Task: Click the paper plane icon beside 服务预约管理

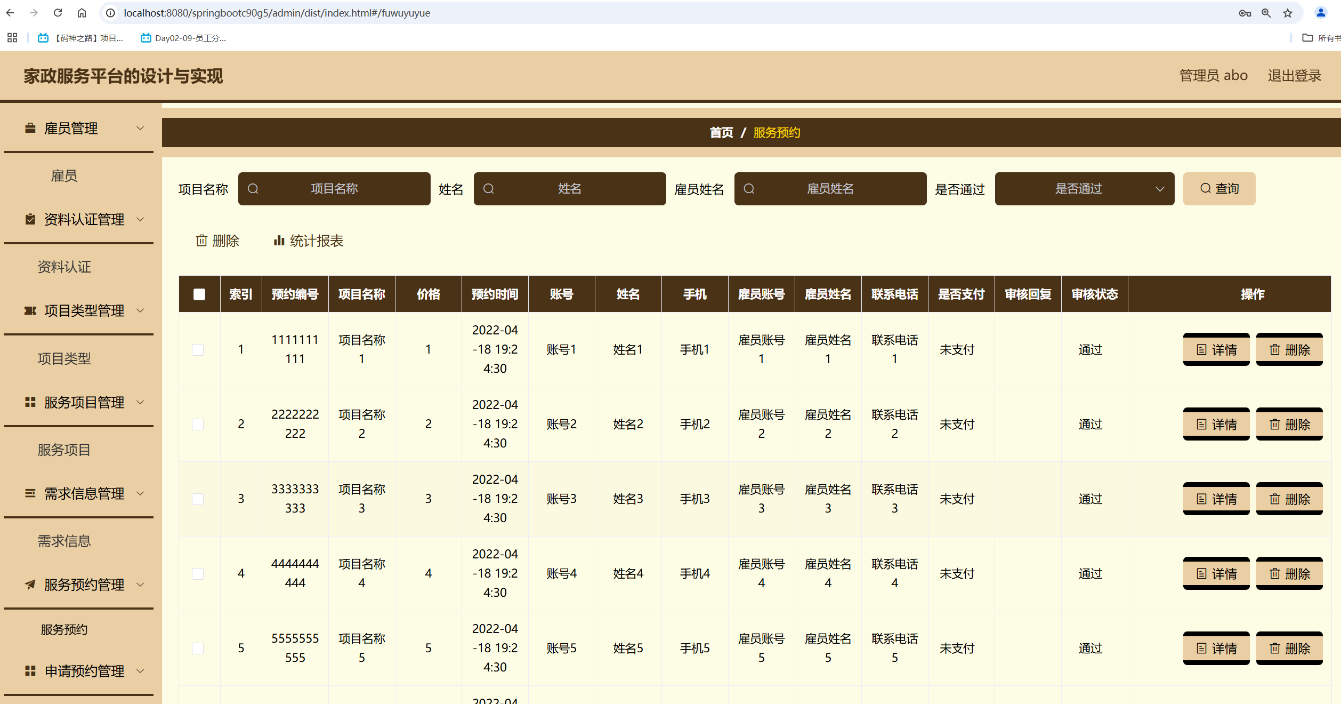Action: click(x=30, y=585)
